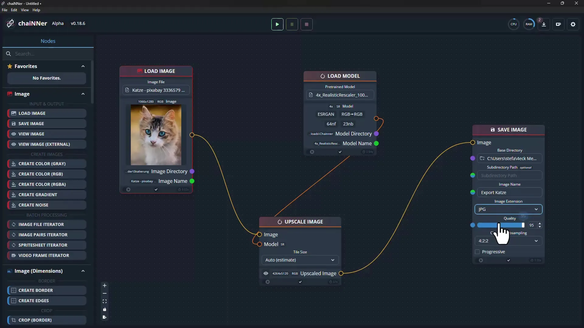Click the Run/Play button to execute chain

coord(277,24)
